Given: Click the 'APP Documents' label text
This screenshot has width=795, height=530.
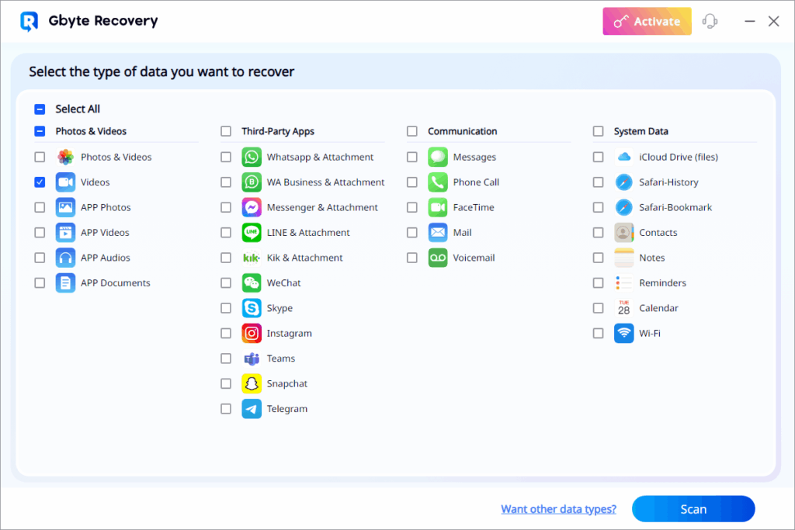Looking at the screenshot, I should pos(116,283).
